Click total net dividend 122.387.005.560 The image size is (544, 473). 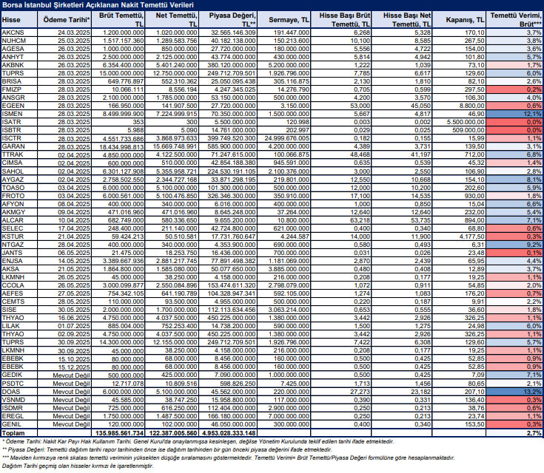[172, 433]
